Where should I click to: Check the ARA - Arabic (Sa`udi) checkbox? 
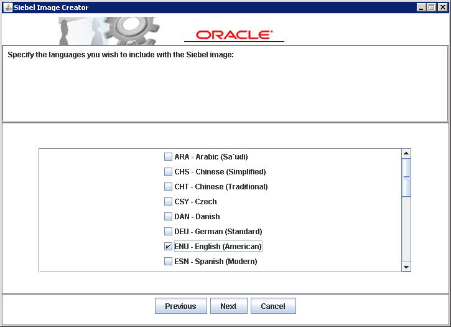(x=168, y=157)
